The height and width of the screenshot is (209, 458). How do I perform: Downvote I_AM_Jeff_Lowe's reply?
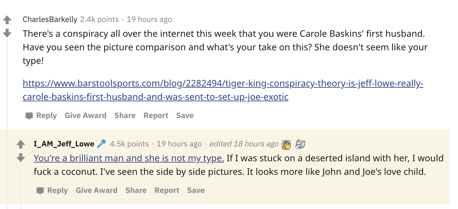(x=21, y=157)
